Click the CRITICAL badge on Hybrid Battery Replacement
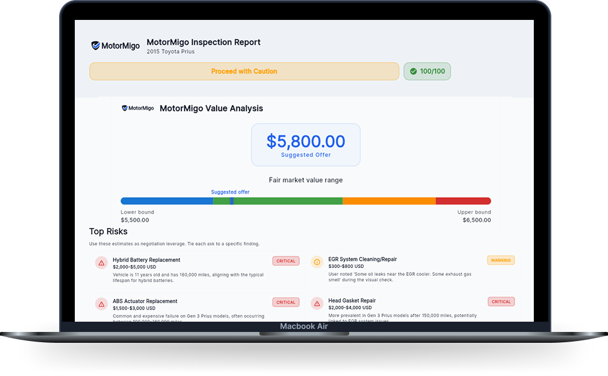608x376 pixels. (x=286, y=261)
